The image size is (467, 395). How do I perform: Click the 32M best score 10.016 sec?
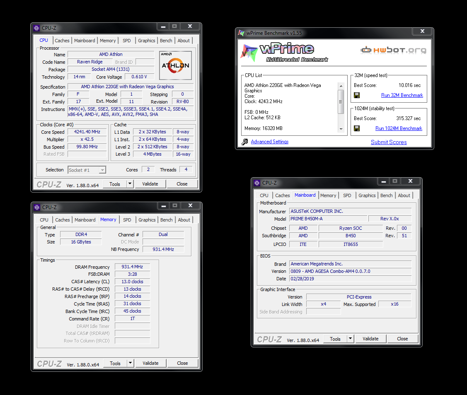tap(409, 85)
